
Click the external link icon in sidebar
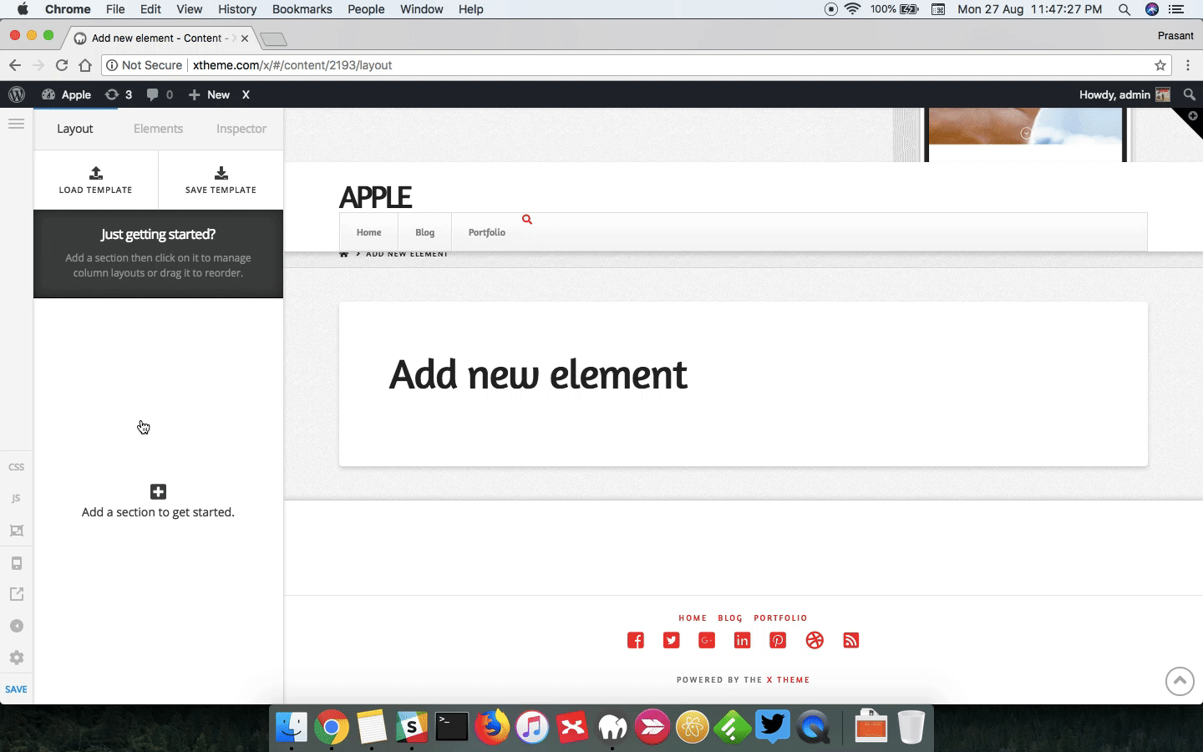click(16, 594)
